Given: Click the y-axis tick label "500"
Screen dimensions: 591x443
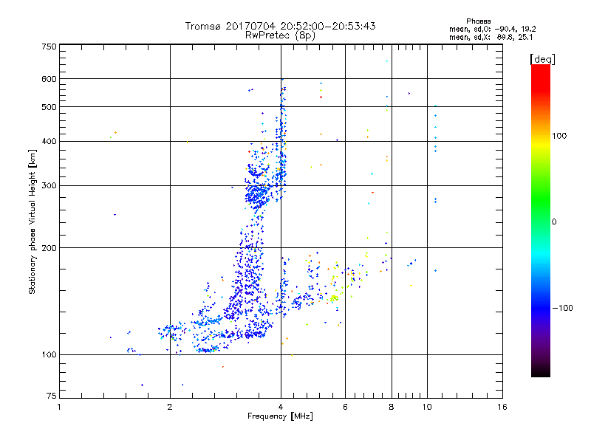Looking at the screenshot, I should click(49, 107).
